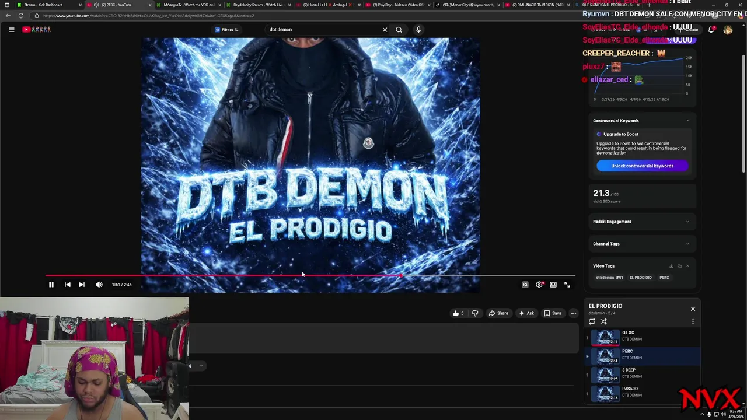Open the account avatar menu
This screenshot has width=747, height=420.
728,30
